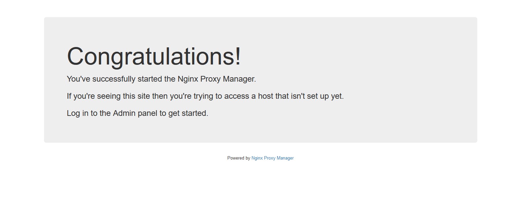The width and height of the screenshot is (523, 222).
Task: Click the exclamation mark in the heading
Action: click(x=238, y=56)
